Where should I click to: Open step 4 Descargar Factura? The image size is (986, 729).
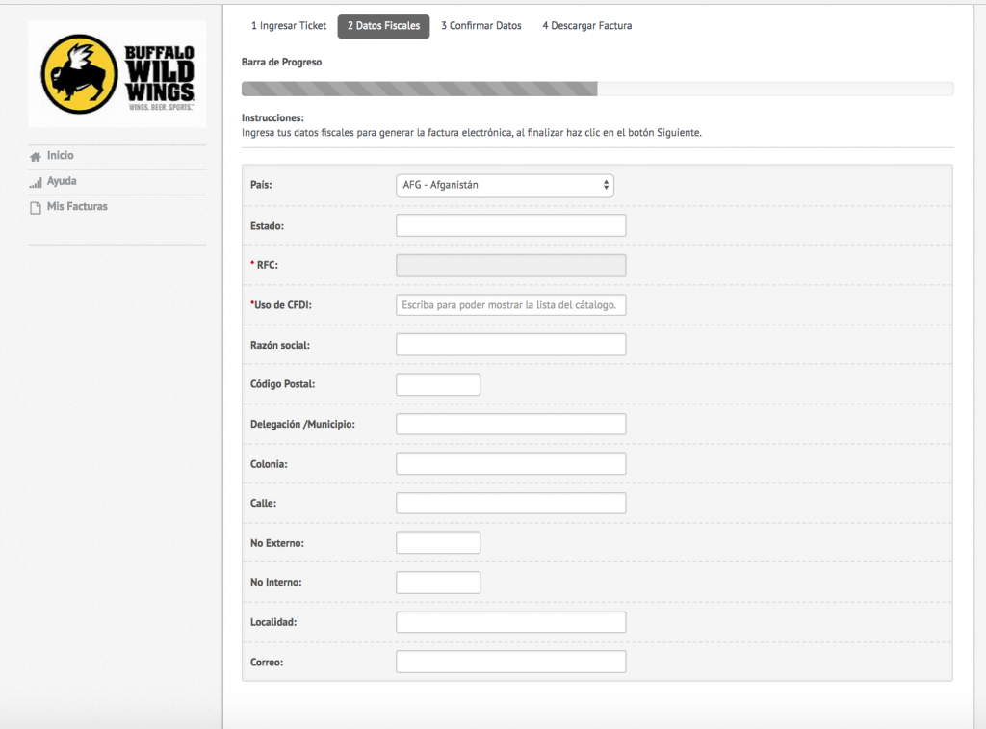tap(587, 26)
